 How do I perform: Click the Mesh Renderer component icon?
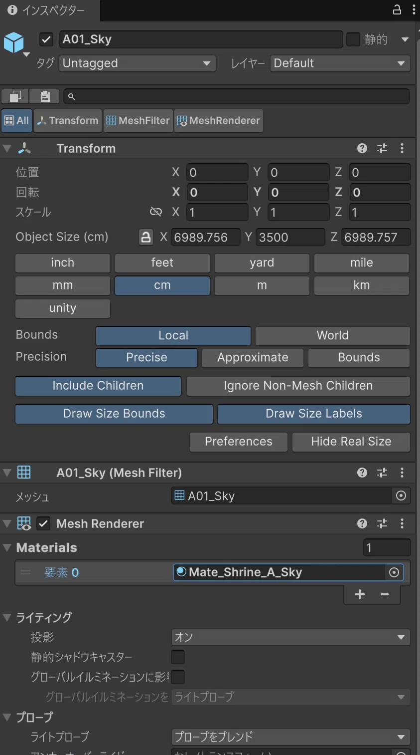click(24, 523)
